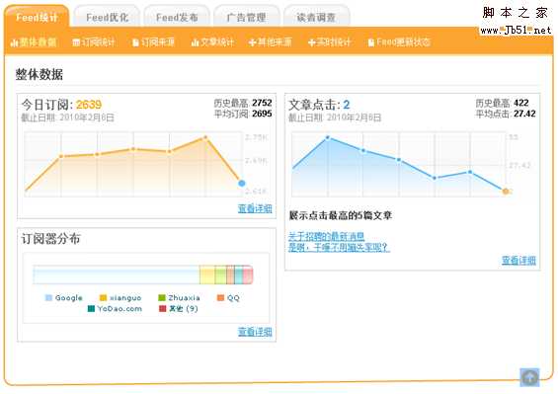
Task: Click the back-to-top arrow icon
Action: click(529, 377)
